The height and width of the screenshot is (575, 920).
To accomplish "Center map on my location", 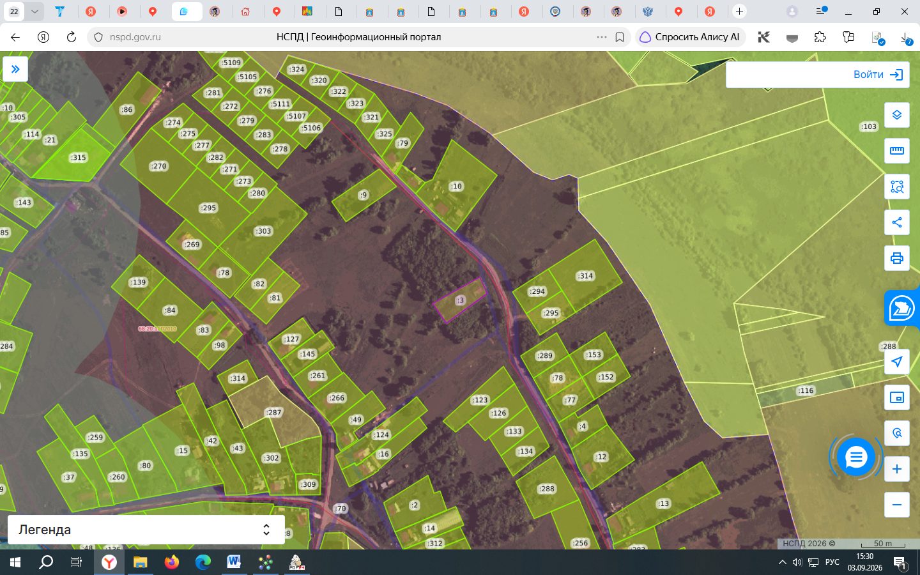I will point(897,362).
